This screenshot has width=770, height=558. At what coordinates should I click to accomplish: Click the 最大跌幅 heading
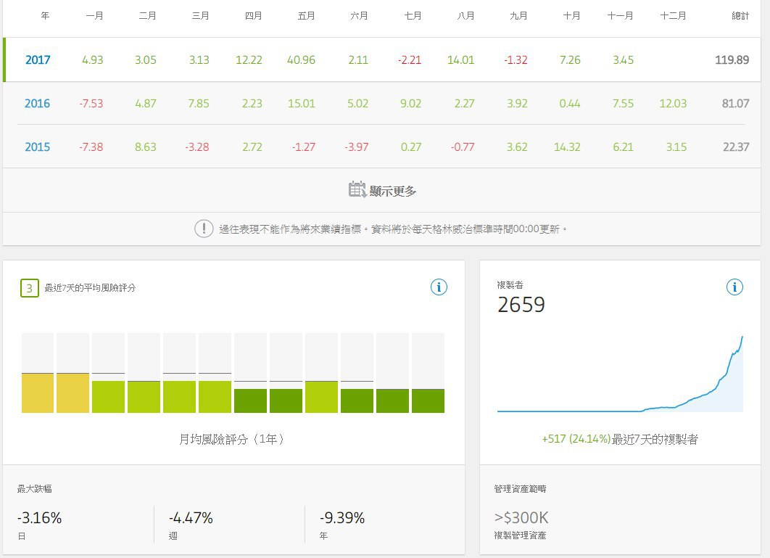pyautogui.click(x=34, y=488)
